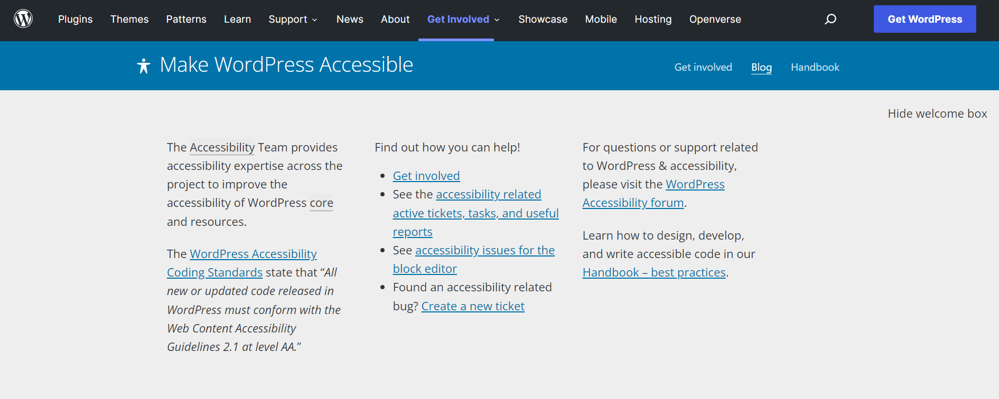Open Patterns in the top navigation
Viewport: 999px width, 399px height.
(x=186, y=19)
